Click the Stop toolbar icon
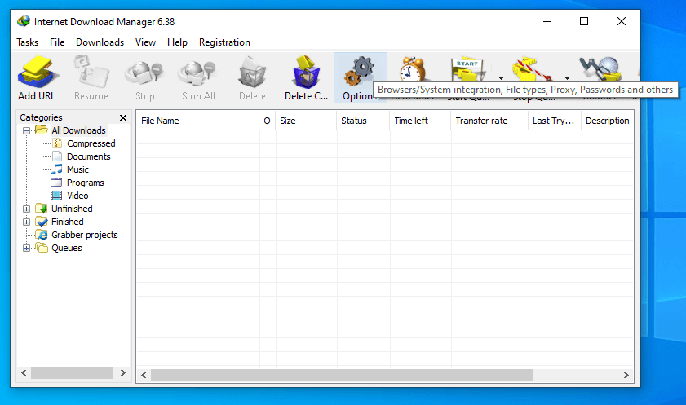 click(x=144, y=73)
